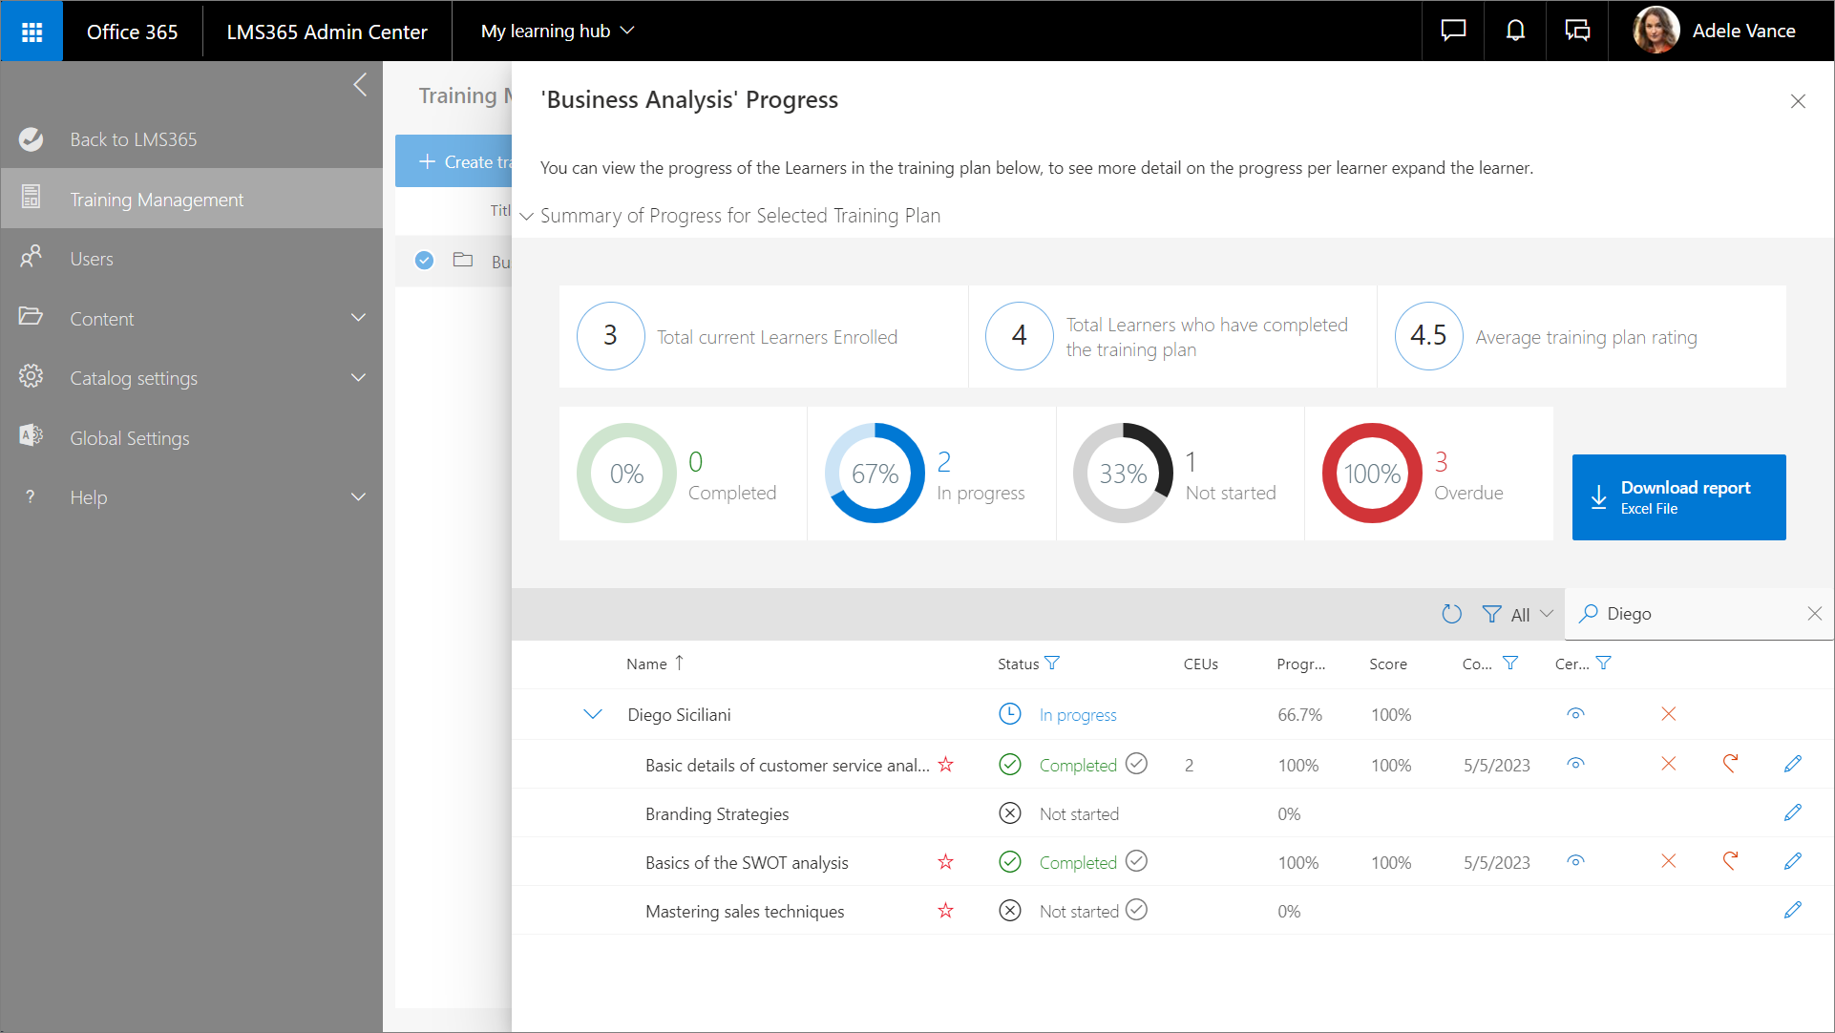
Task: Refresh the learner list
Action: coord(1451,614)
